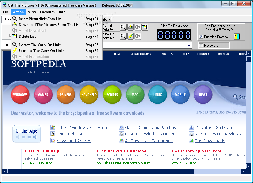Choose Examine The Carry On Links
Image resolution: width=253 pixels, height=183 pixels.
[x=57, y=51]
